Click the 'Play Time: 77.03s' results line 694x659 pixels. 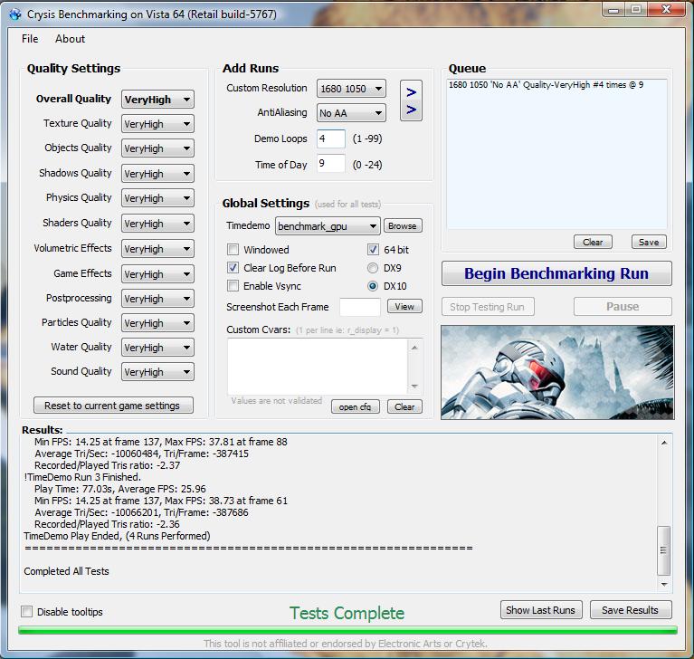pyautogui.click(x=120, y=489)
